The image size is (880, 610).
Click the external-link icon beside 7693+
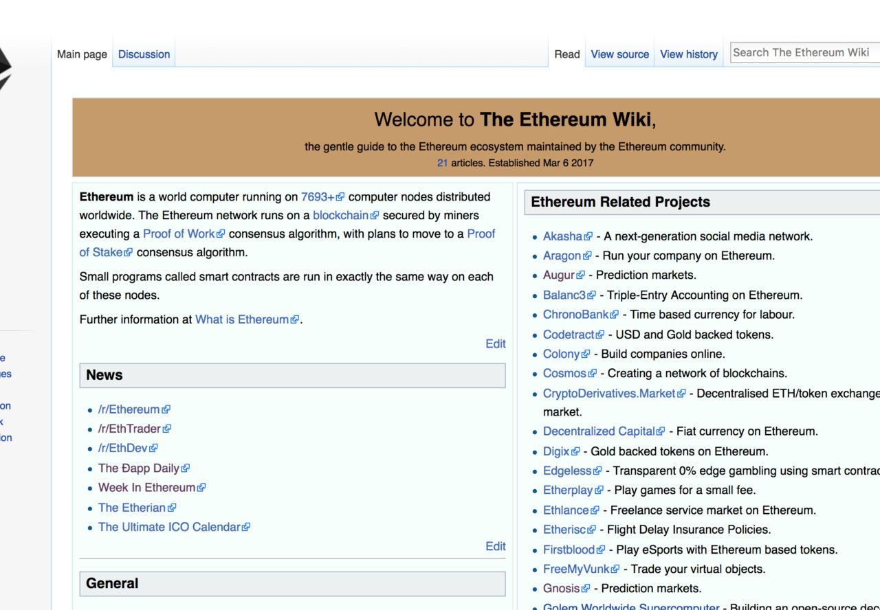[x=340, y=197]
